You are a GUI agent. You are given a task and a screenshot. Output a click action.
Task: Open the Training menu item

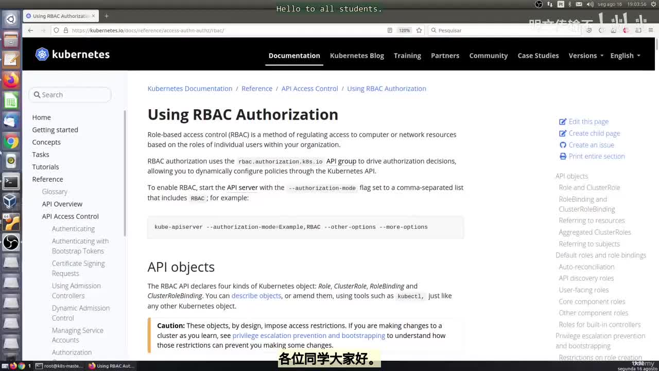(407, 56)
